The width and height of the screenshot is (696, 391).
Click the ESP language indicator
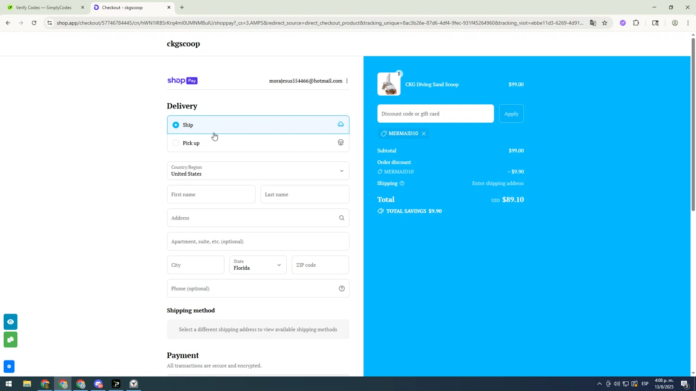click(644, 384)
